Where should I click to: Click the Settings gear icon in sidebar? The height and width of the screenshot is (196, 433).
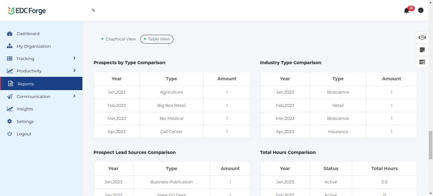point(10,121)
